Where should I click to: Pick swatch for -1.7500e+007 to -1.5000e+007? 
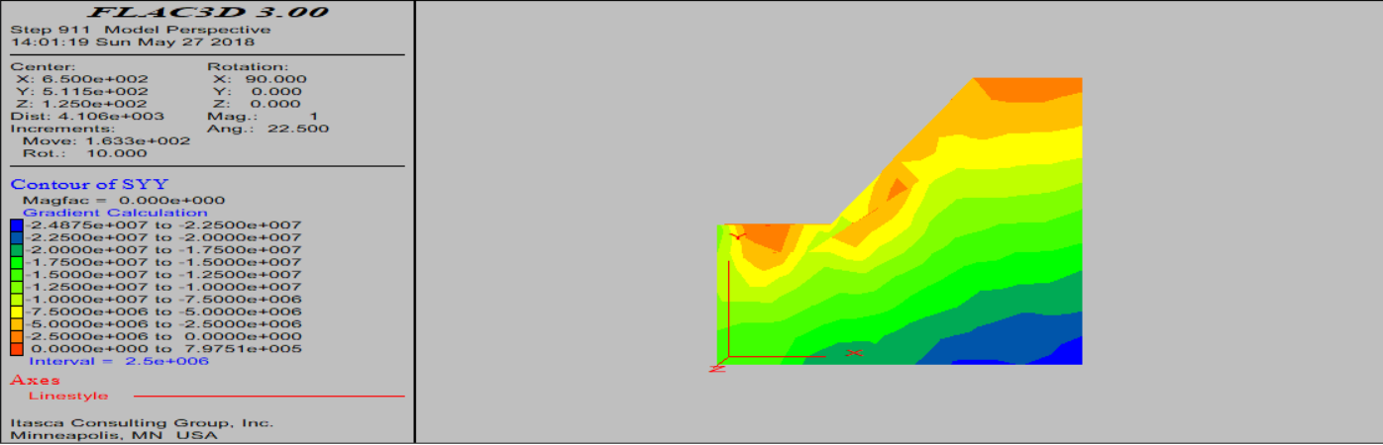15,262
